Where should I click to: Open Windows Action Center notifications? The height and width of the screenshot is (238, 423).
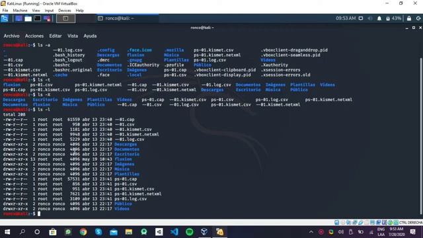coord(412,232)
